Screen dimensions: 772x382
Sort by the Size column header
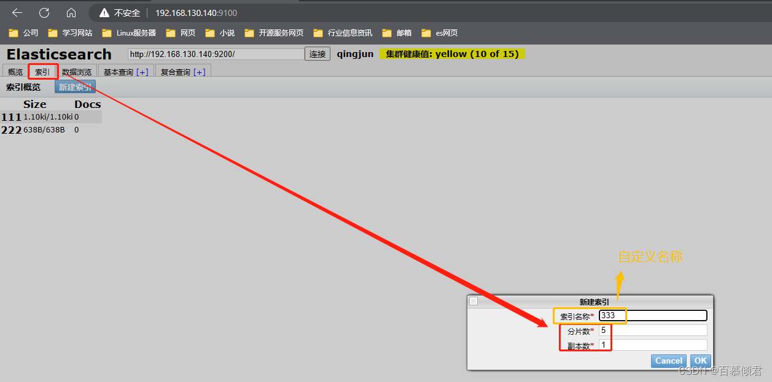click(x=35, y=104)
